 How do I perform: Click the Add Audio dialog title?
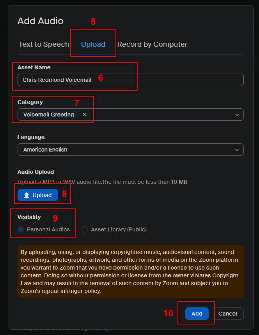coord(41,21)
